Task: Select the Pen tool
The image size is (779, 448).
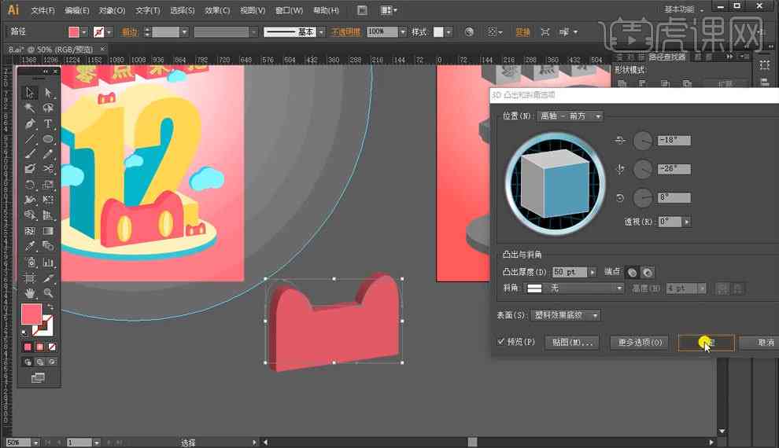Action: coord(29,123)
